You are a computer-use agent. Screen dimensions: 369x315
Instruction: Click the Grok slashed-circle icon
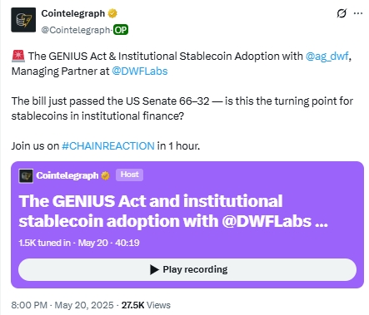point(342,13)
